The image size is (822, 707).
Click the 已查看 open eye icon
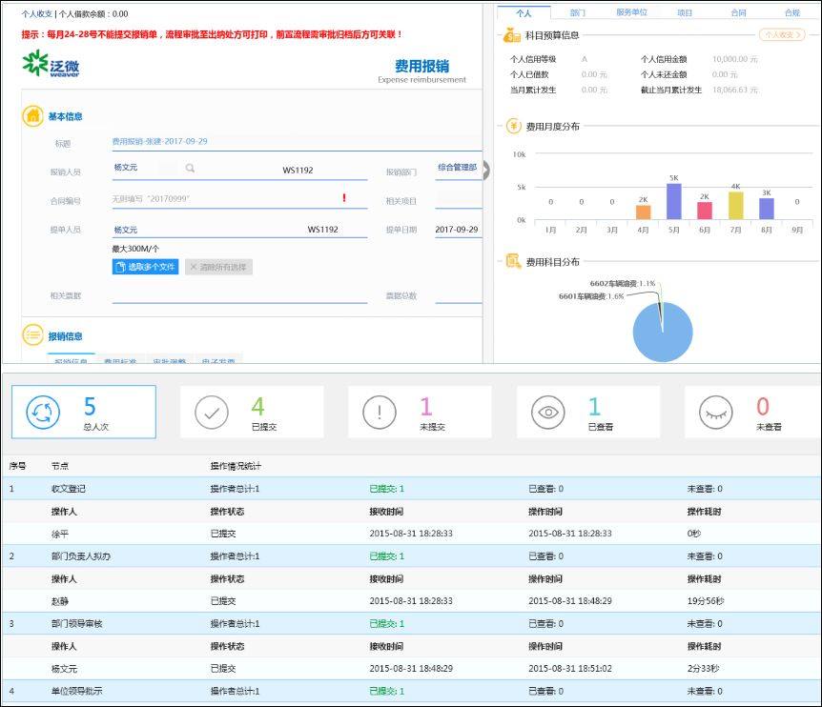(547, 412)
